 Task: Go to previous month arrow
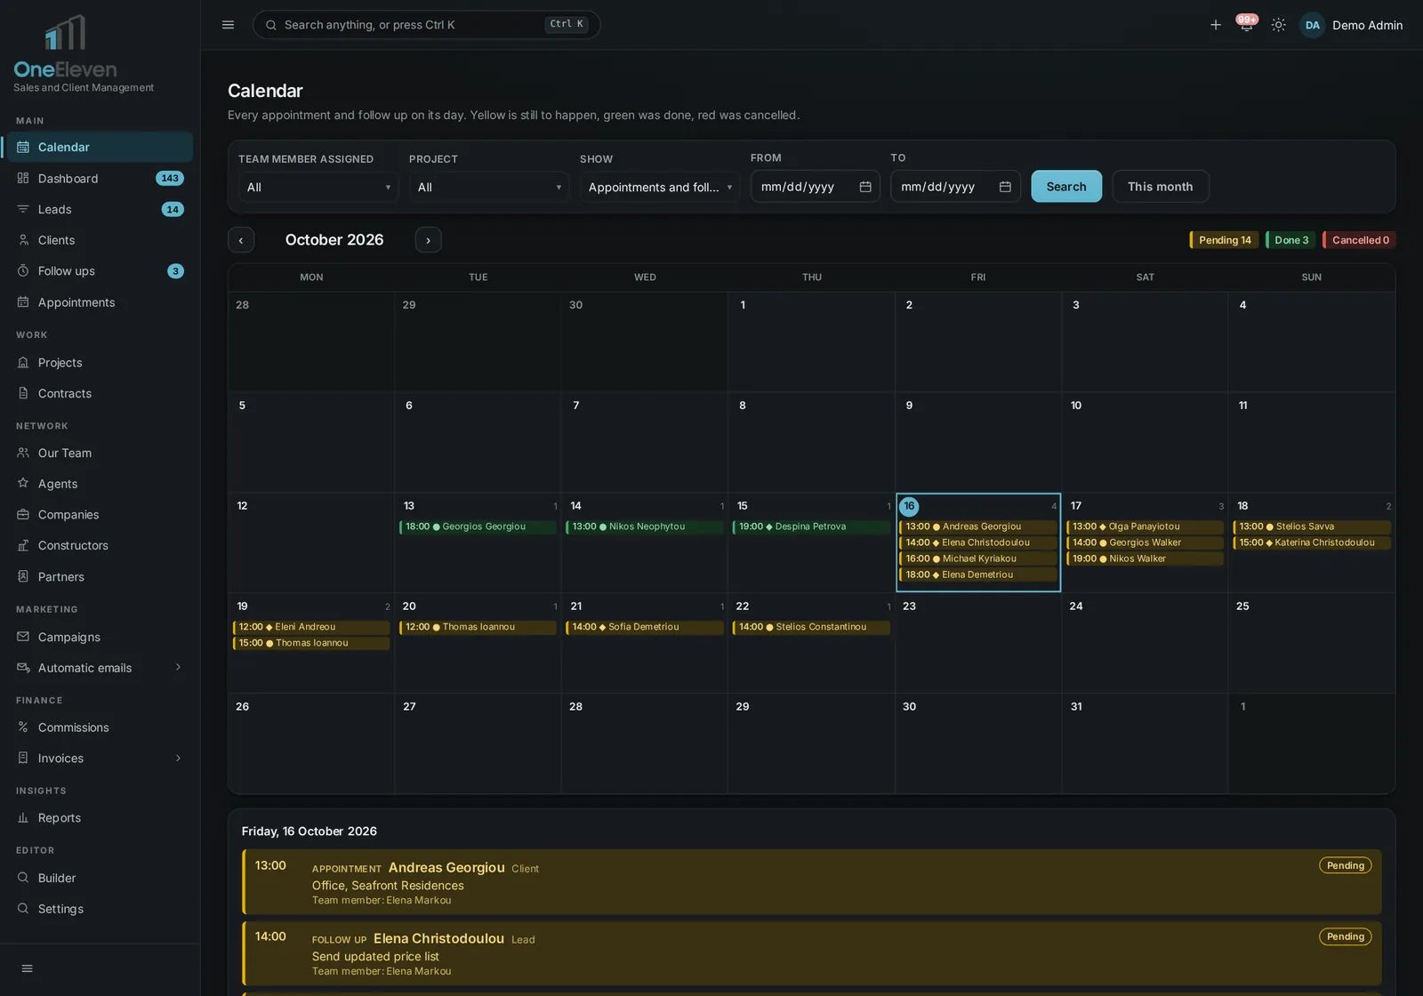[241, 240]
